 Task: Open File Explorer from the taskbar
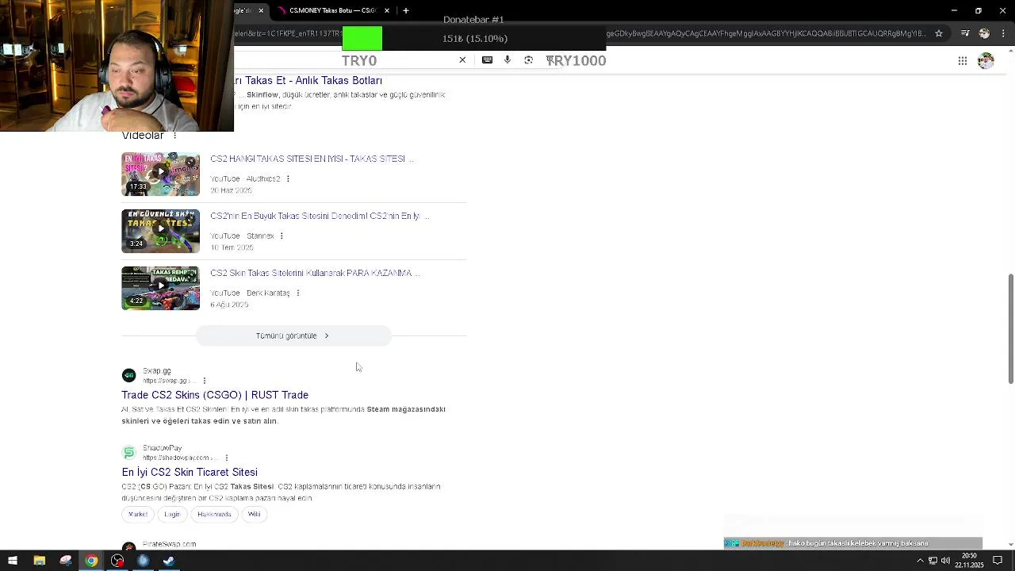click(39, 561)
